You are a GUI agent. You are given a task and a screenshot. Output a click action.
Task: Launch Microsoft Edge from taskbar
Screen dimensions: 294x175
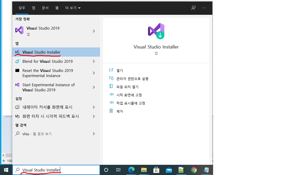[x=131, y=170]
